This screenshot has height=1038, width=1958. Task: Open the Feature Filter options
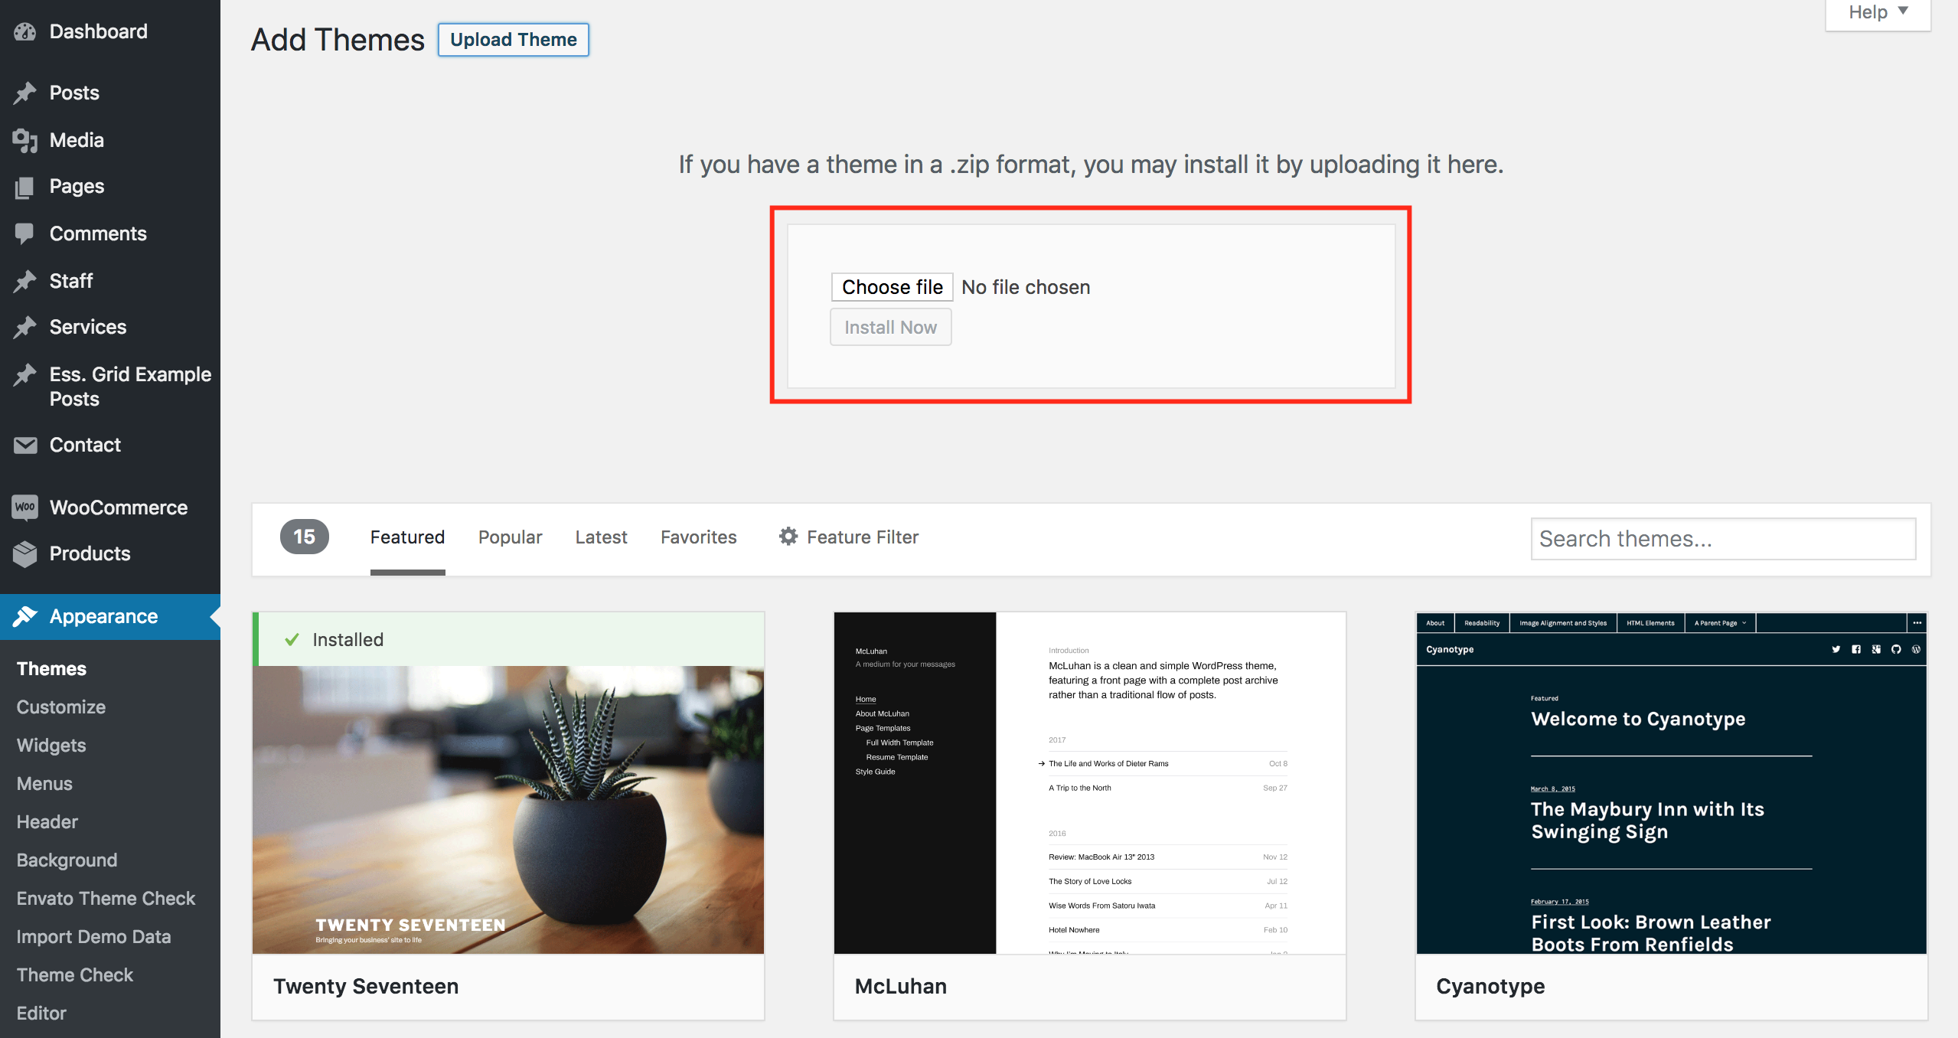click(x=848, y=537)
